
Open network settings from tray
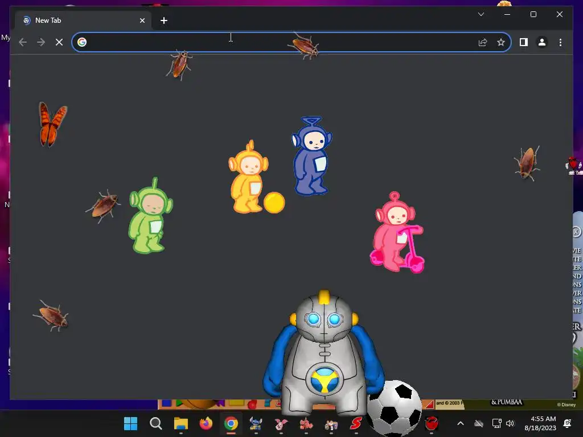pos(496,423)
